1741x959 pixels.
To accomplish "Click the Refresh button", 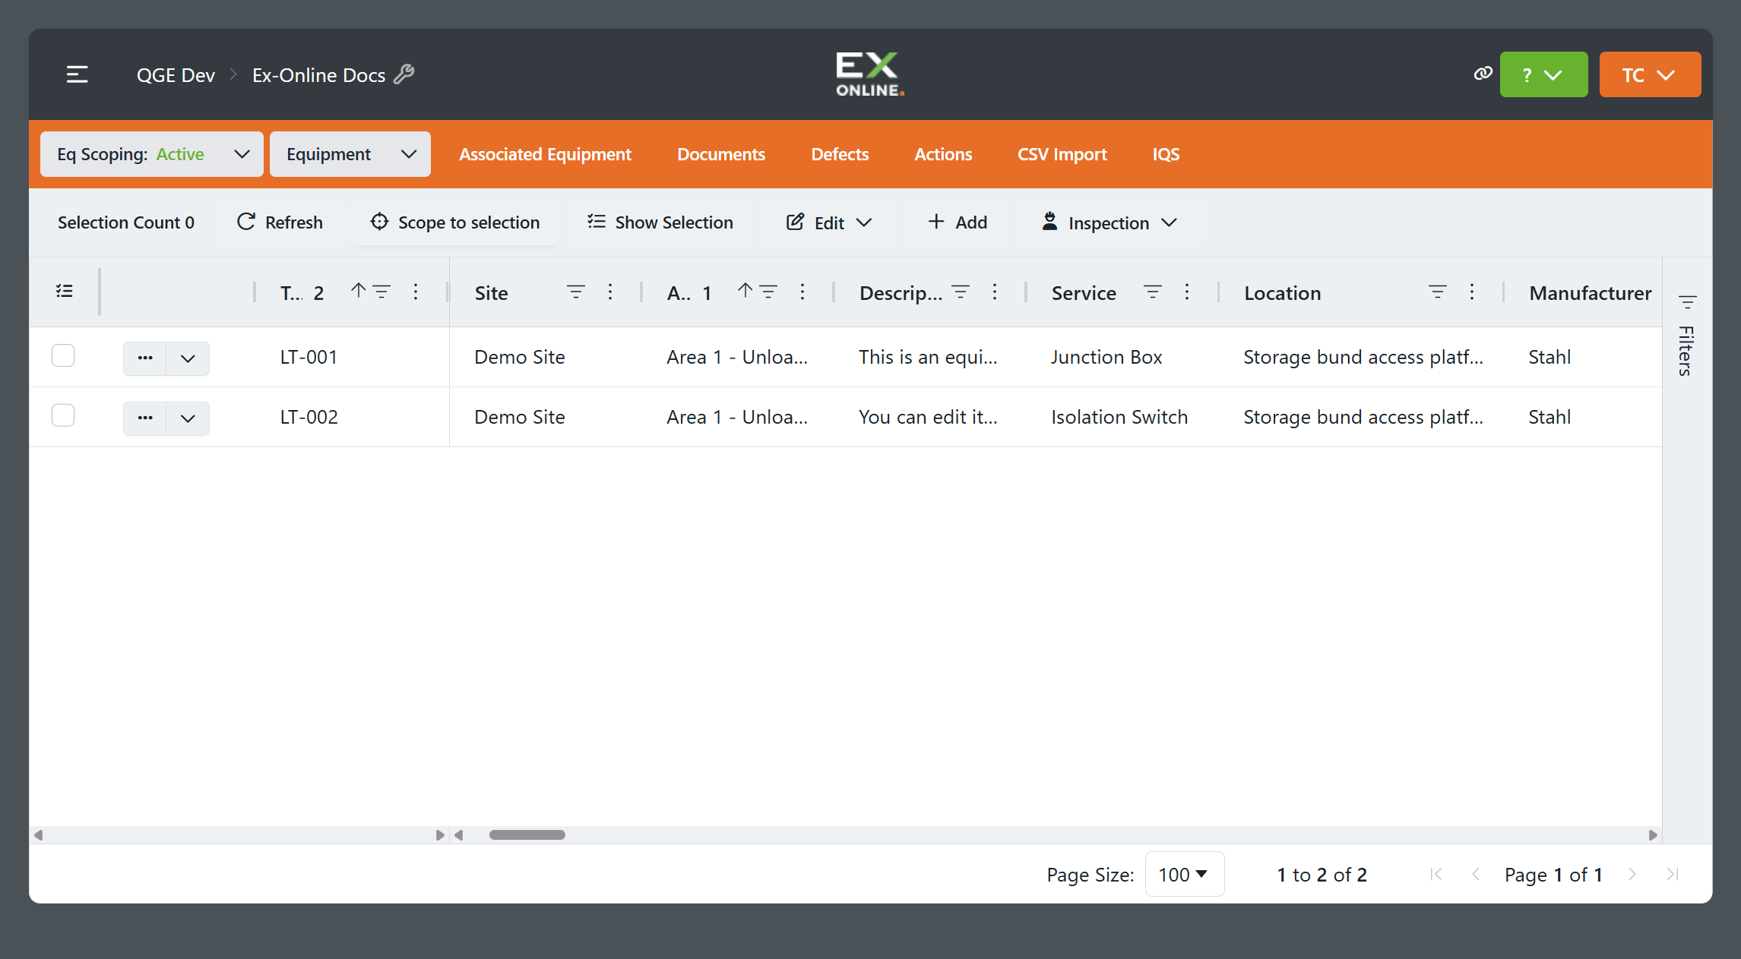I will click(280, 222).
